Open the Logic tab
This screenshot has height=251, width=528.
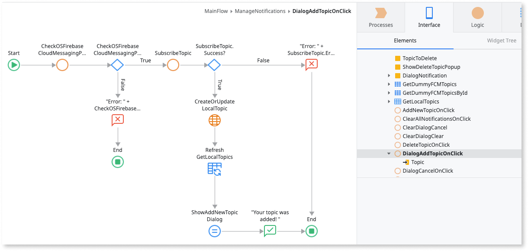click(477, 17)
